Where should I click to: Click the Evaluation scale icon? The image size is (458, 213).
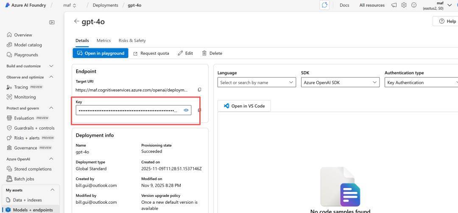[9, 118]
